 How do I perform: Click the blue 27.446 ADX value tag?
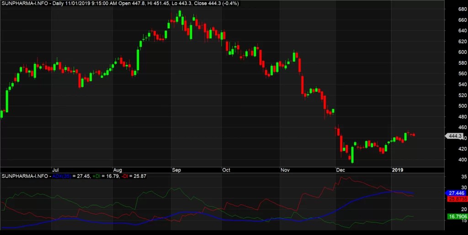click(x=457, y=193)
